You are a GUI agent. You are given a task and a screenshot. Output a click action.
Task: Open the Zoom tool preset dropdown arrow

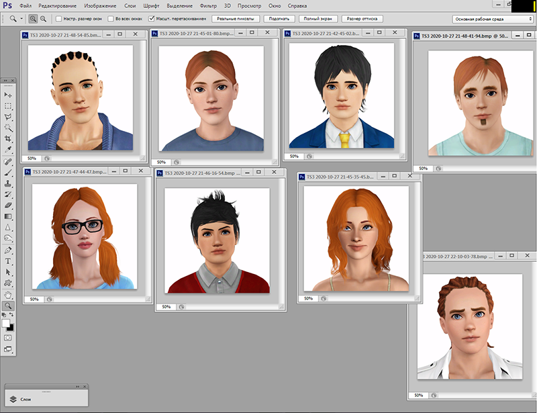[x=21, y=19]
